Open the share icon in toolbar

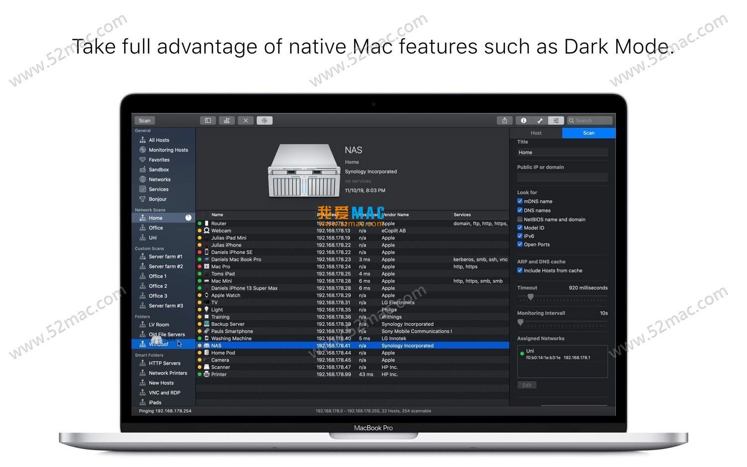[504, 120]
